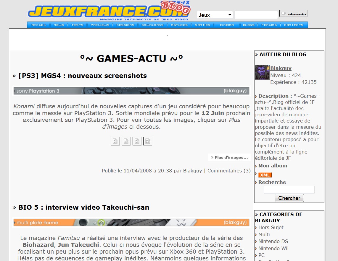Viewport: 338px width, 261px height.
Task: Click the orange XML feed icon
Action: pyautogui.click(x=265, y=175)
